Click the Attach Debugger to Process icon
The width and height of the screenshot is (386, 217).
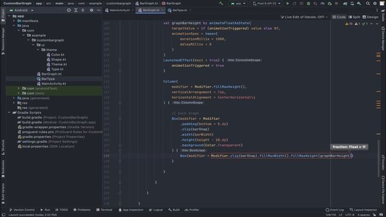click(x=330, y=4)
